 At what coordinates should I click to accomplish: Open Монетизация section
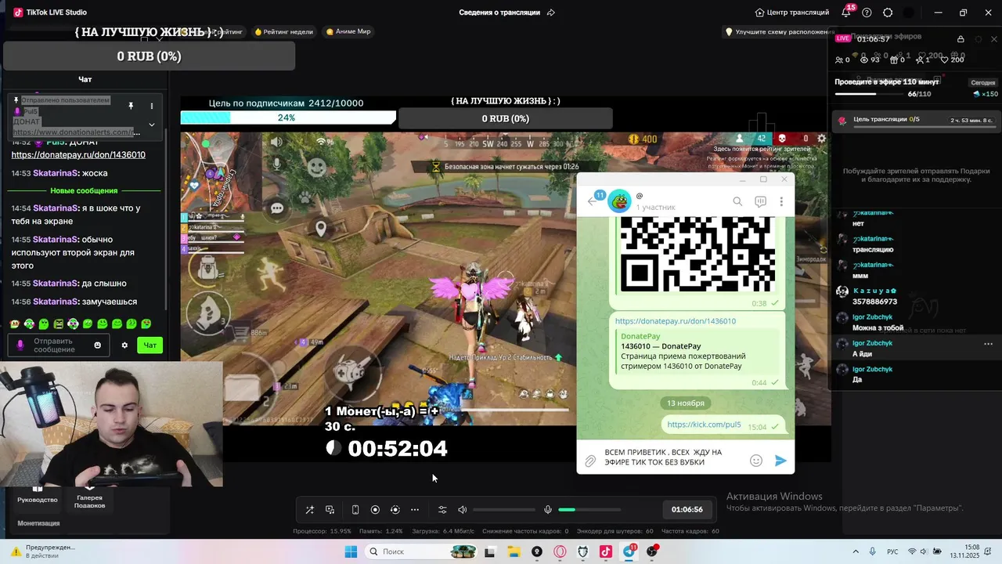(x=38, y=523)
